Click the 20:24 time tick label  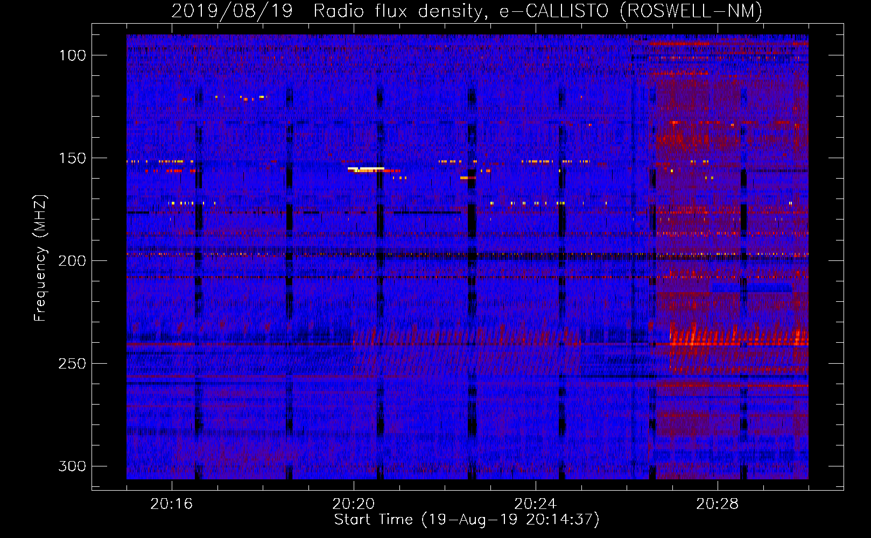[x=536, y=504]
